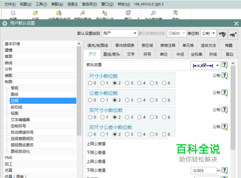The image size is (241, 178).
Task: Select PMI in category tree
Action: [x=40, y=158]
